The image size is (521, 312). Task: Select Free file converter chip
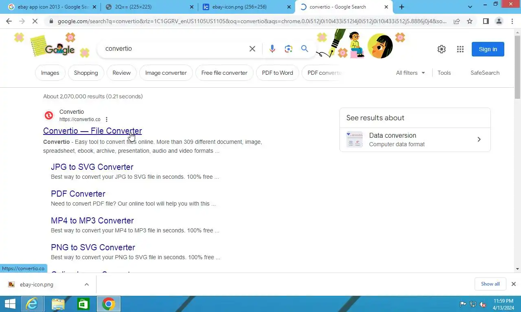point(224,73)
